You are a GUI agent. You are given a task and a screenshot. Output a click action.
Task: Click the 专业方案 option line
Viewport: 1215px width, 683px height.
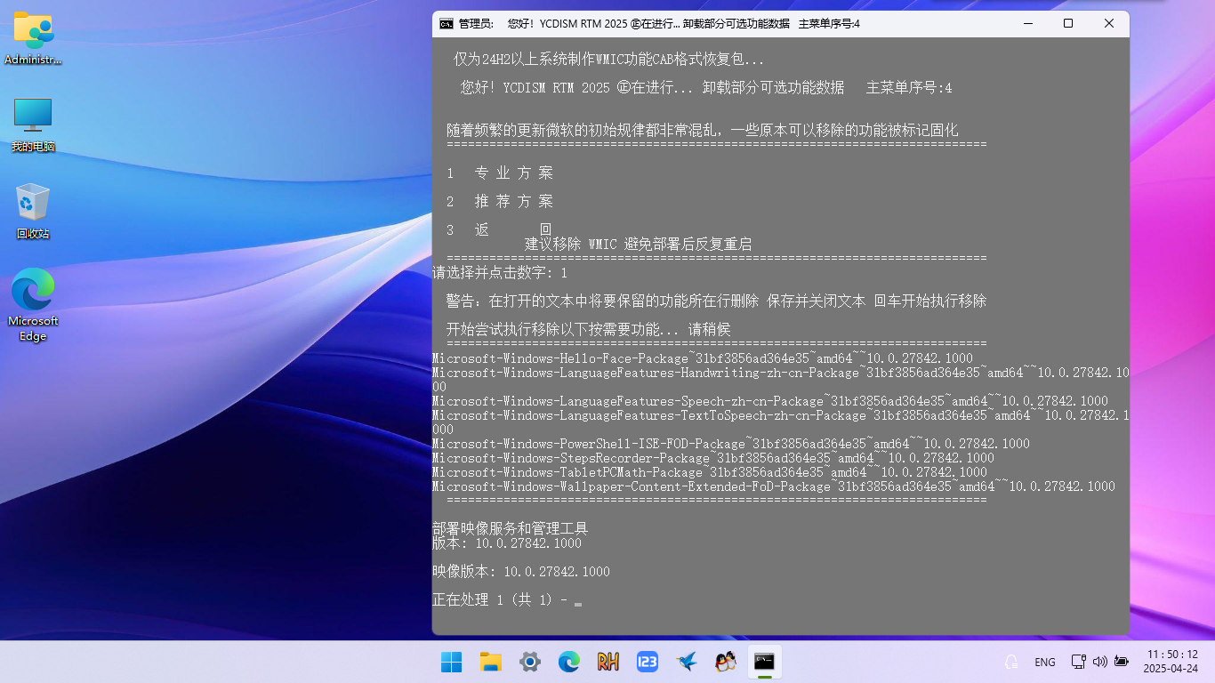(x=500, y=173)
